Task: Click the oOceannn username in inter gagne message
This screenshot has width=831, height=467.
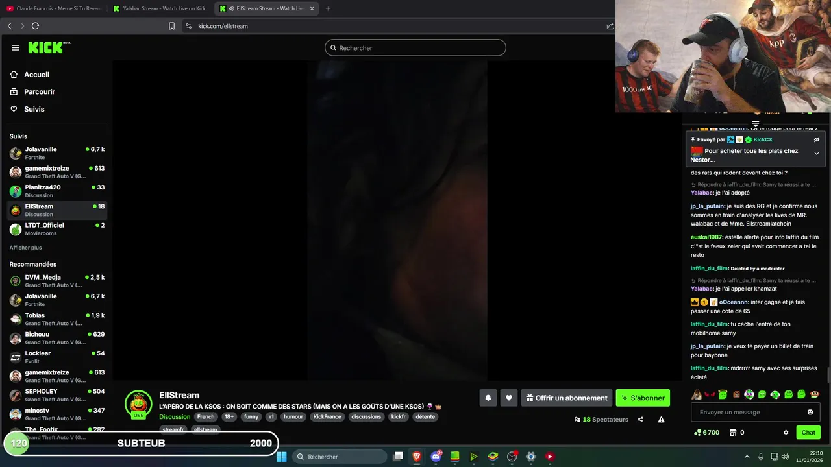Action: click(x=734, y=302)
